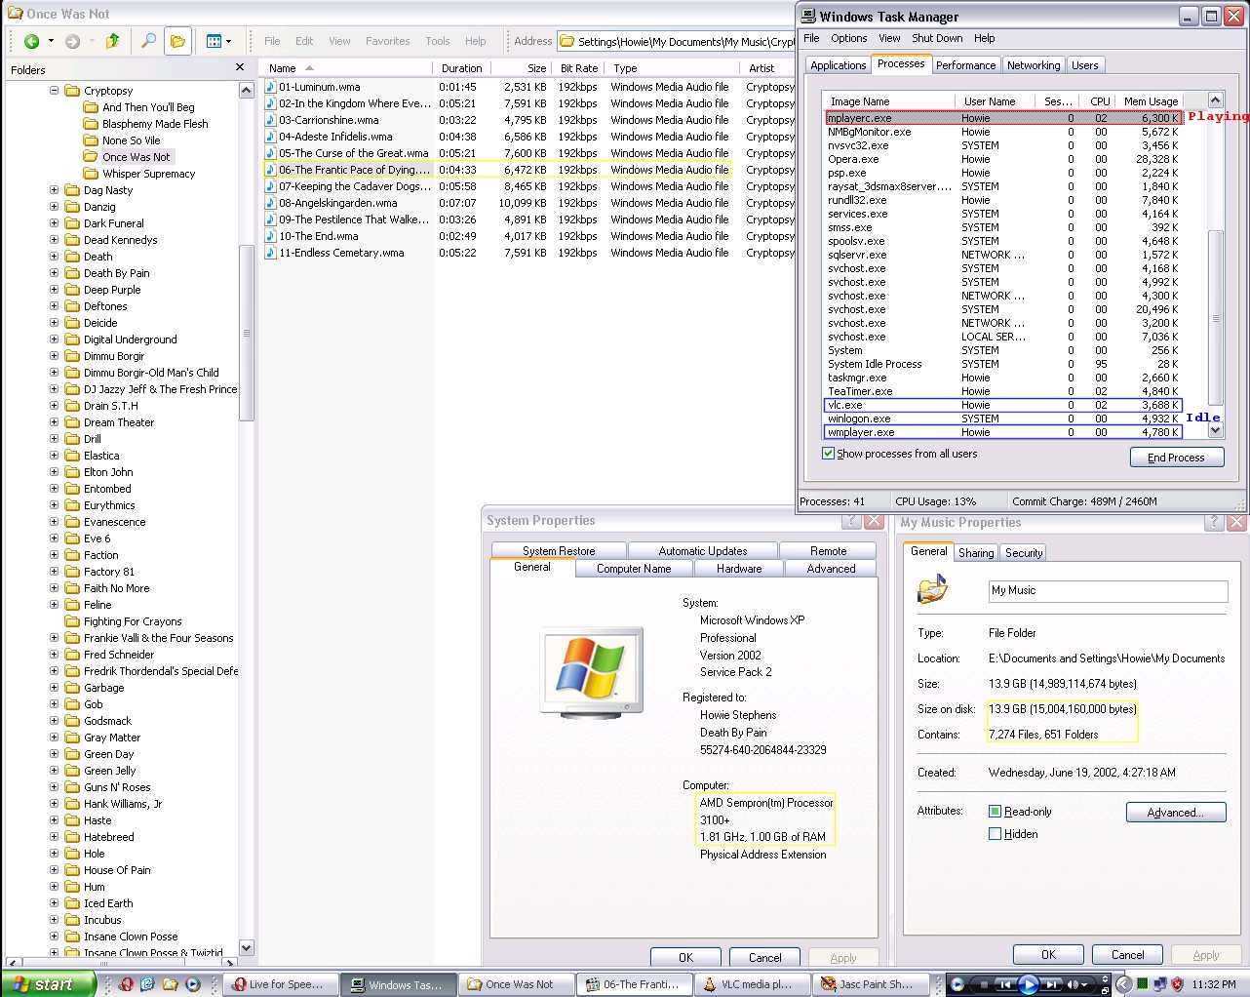Open Jasc Paint Shop from the taskbar
This screenshot has height=997, width=1250.
click(869, 984)
